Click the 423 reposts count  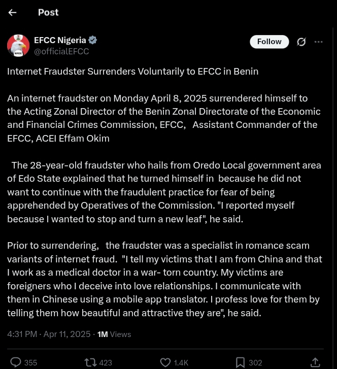coord(106,363)
